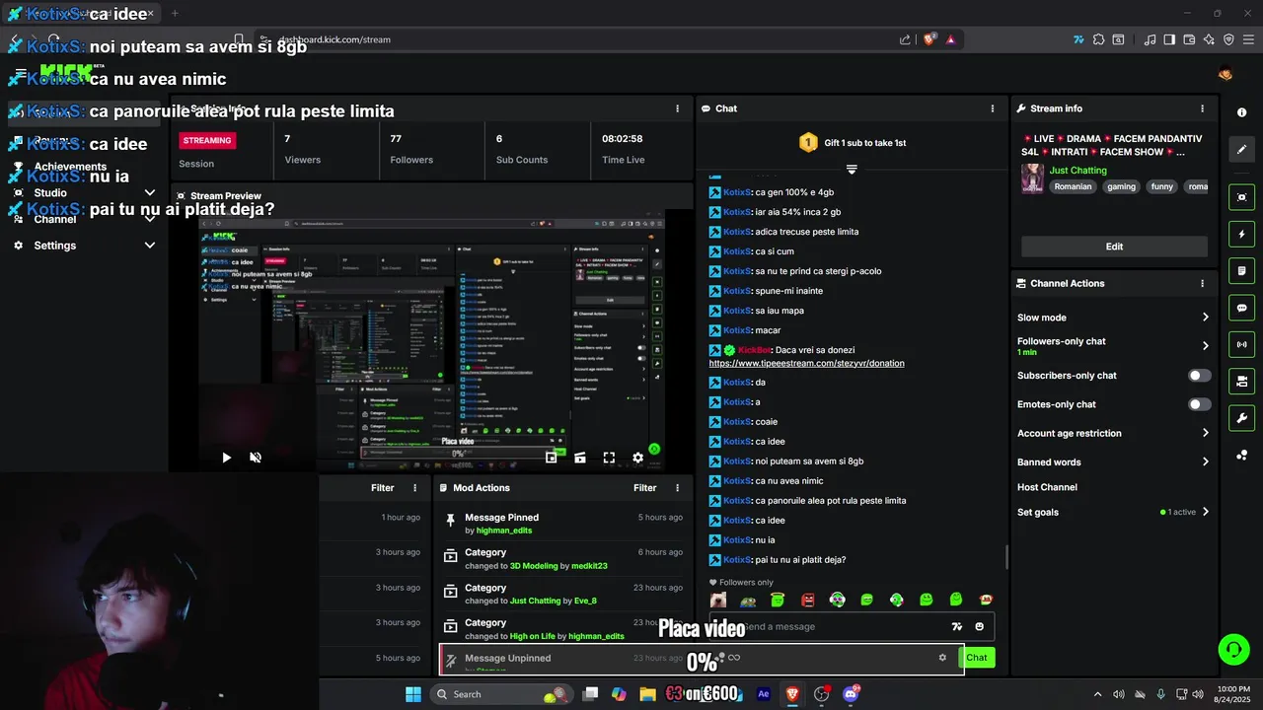Image resolution: width=1263 pixels, height=710 pixels.
Task: Open Session Info panel three-dot menu
Action: click(x=677, y=108)
